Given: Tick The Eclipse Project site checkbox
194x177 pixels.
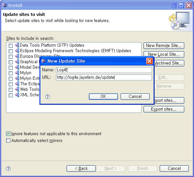Looking at the screenshot, I should point(11,84).
